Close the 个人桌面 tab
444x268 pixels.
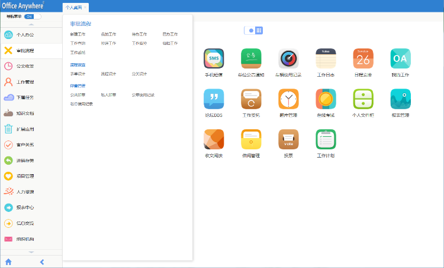(x=85, y=8)
